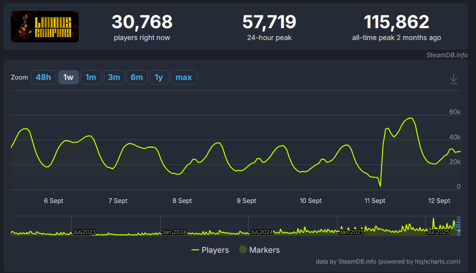Click the 7 Sept axis label
476x273 pixels.
point(118,200)
